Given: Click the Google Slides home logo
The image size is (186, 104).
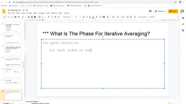Looking at the screenshot, I should [x=4, y=12].
